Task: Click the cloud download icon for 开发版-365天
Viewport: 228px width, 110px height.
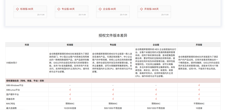Action: click(142, 9)
